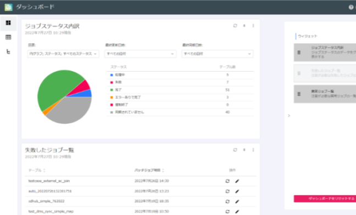Open the 円グラフ; ステータス chart type dropdown
356x215 pixels.
point(63,54)
